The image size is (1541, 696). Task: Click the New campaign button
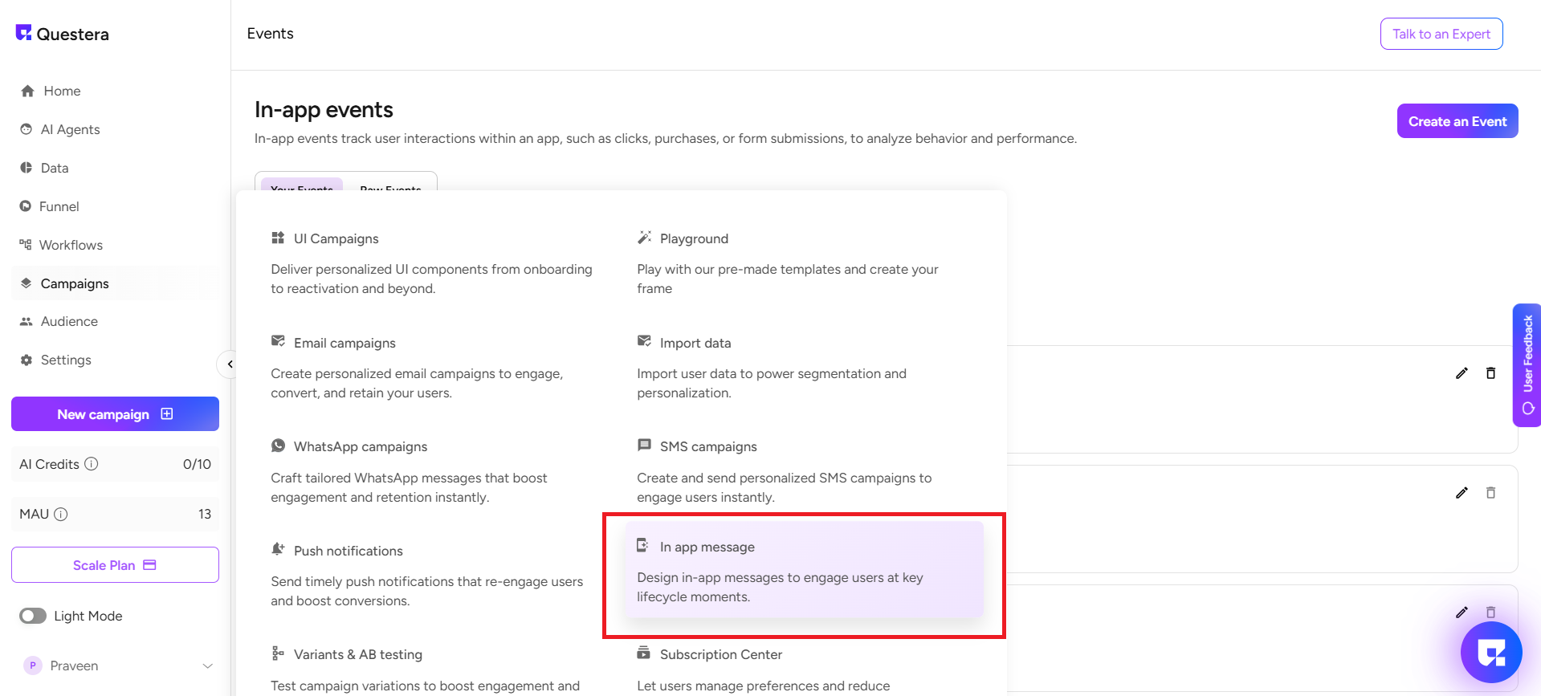(115, 414)
